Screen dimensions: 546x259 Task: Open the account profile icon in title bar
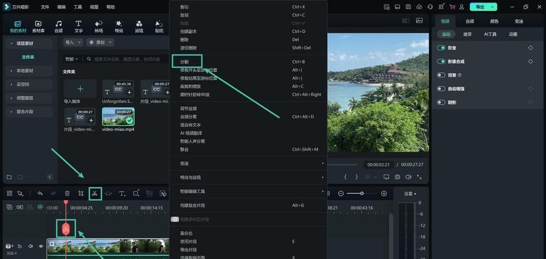(462, 7)
